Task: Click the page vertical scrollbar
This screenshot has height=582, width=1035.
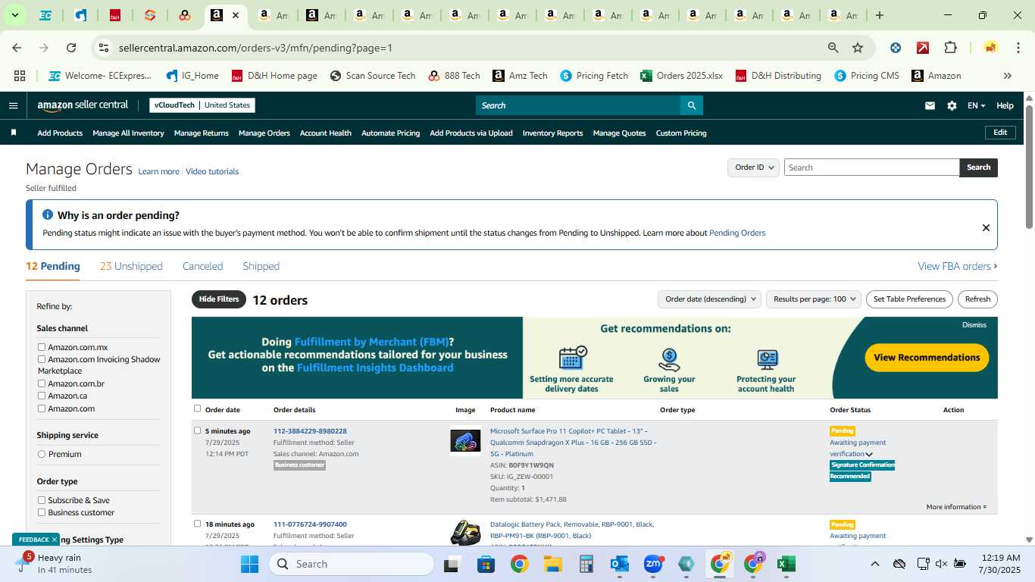Action: (x=1029, y=167)
